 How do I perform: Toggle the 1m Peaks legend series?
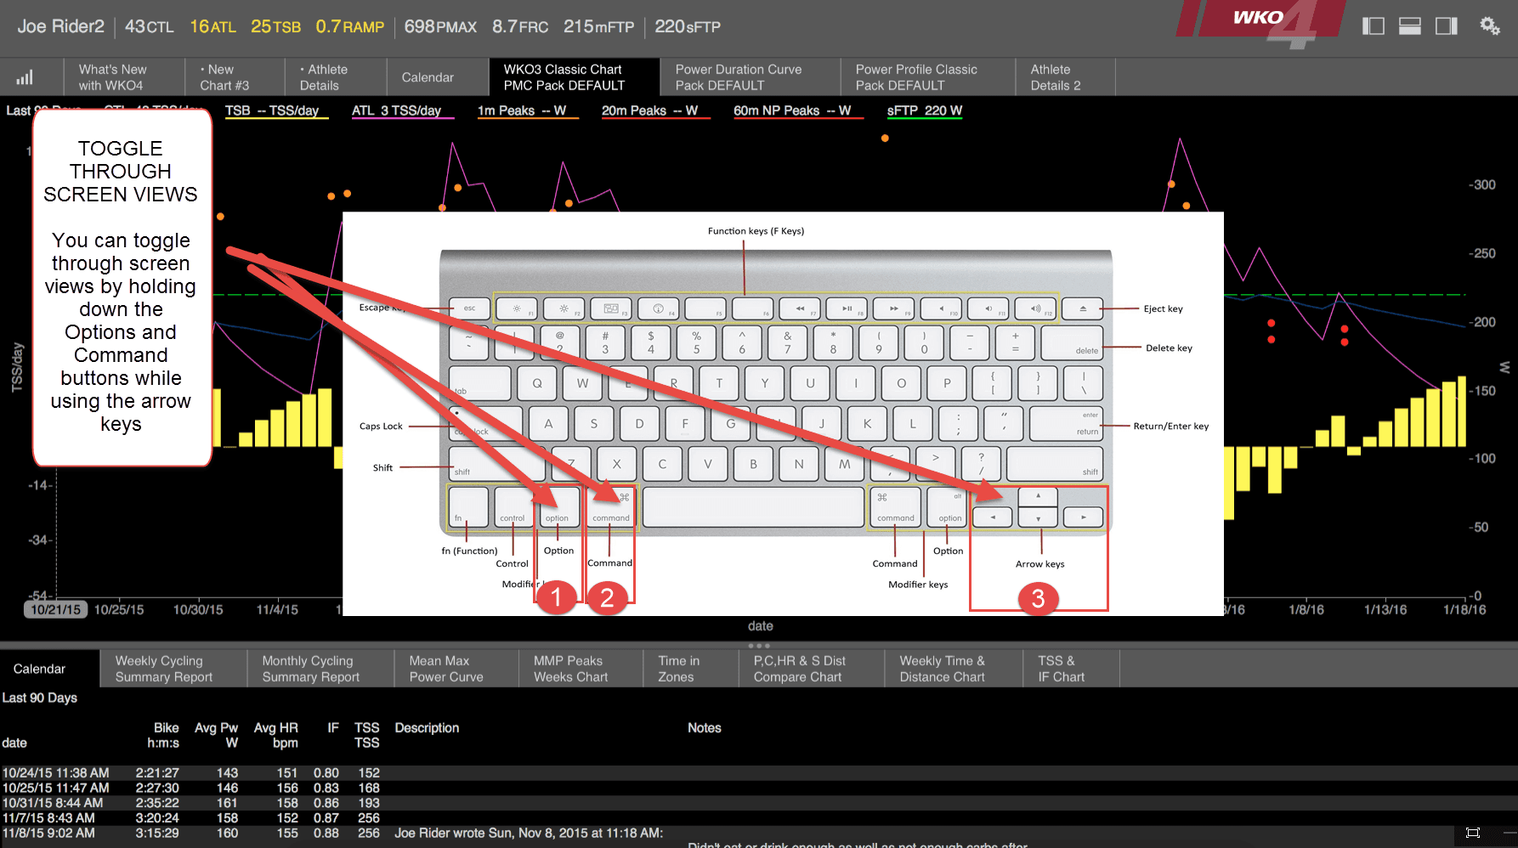527,111
